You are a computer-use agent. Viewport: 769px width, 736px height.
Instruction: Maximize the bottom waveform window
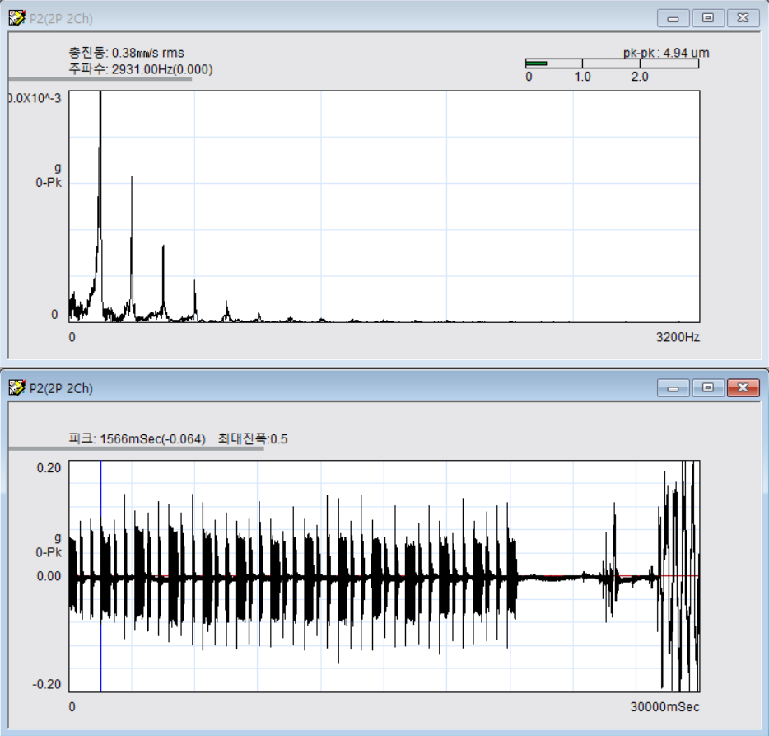[x=707, y=387]
